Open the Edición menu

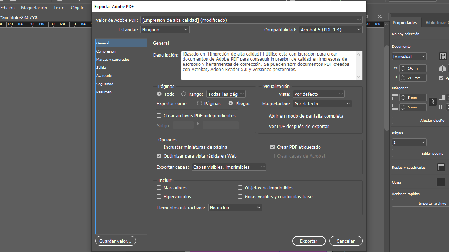click(7, 7)
